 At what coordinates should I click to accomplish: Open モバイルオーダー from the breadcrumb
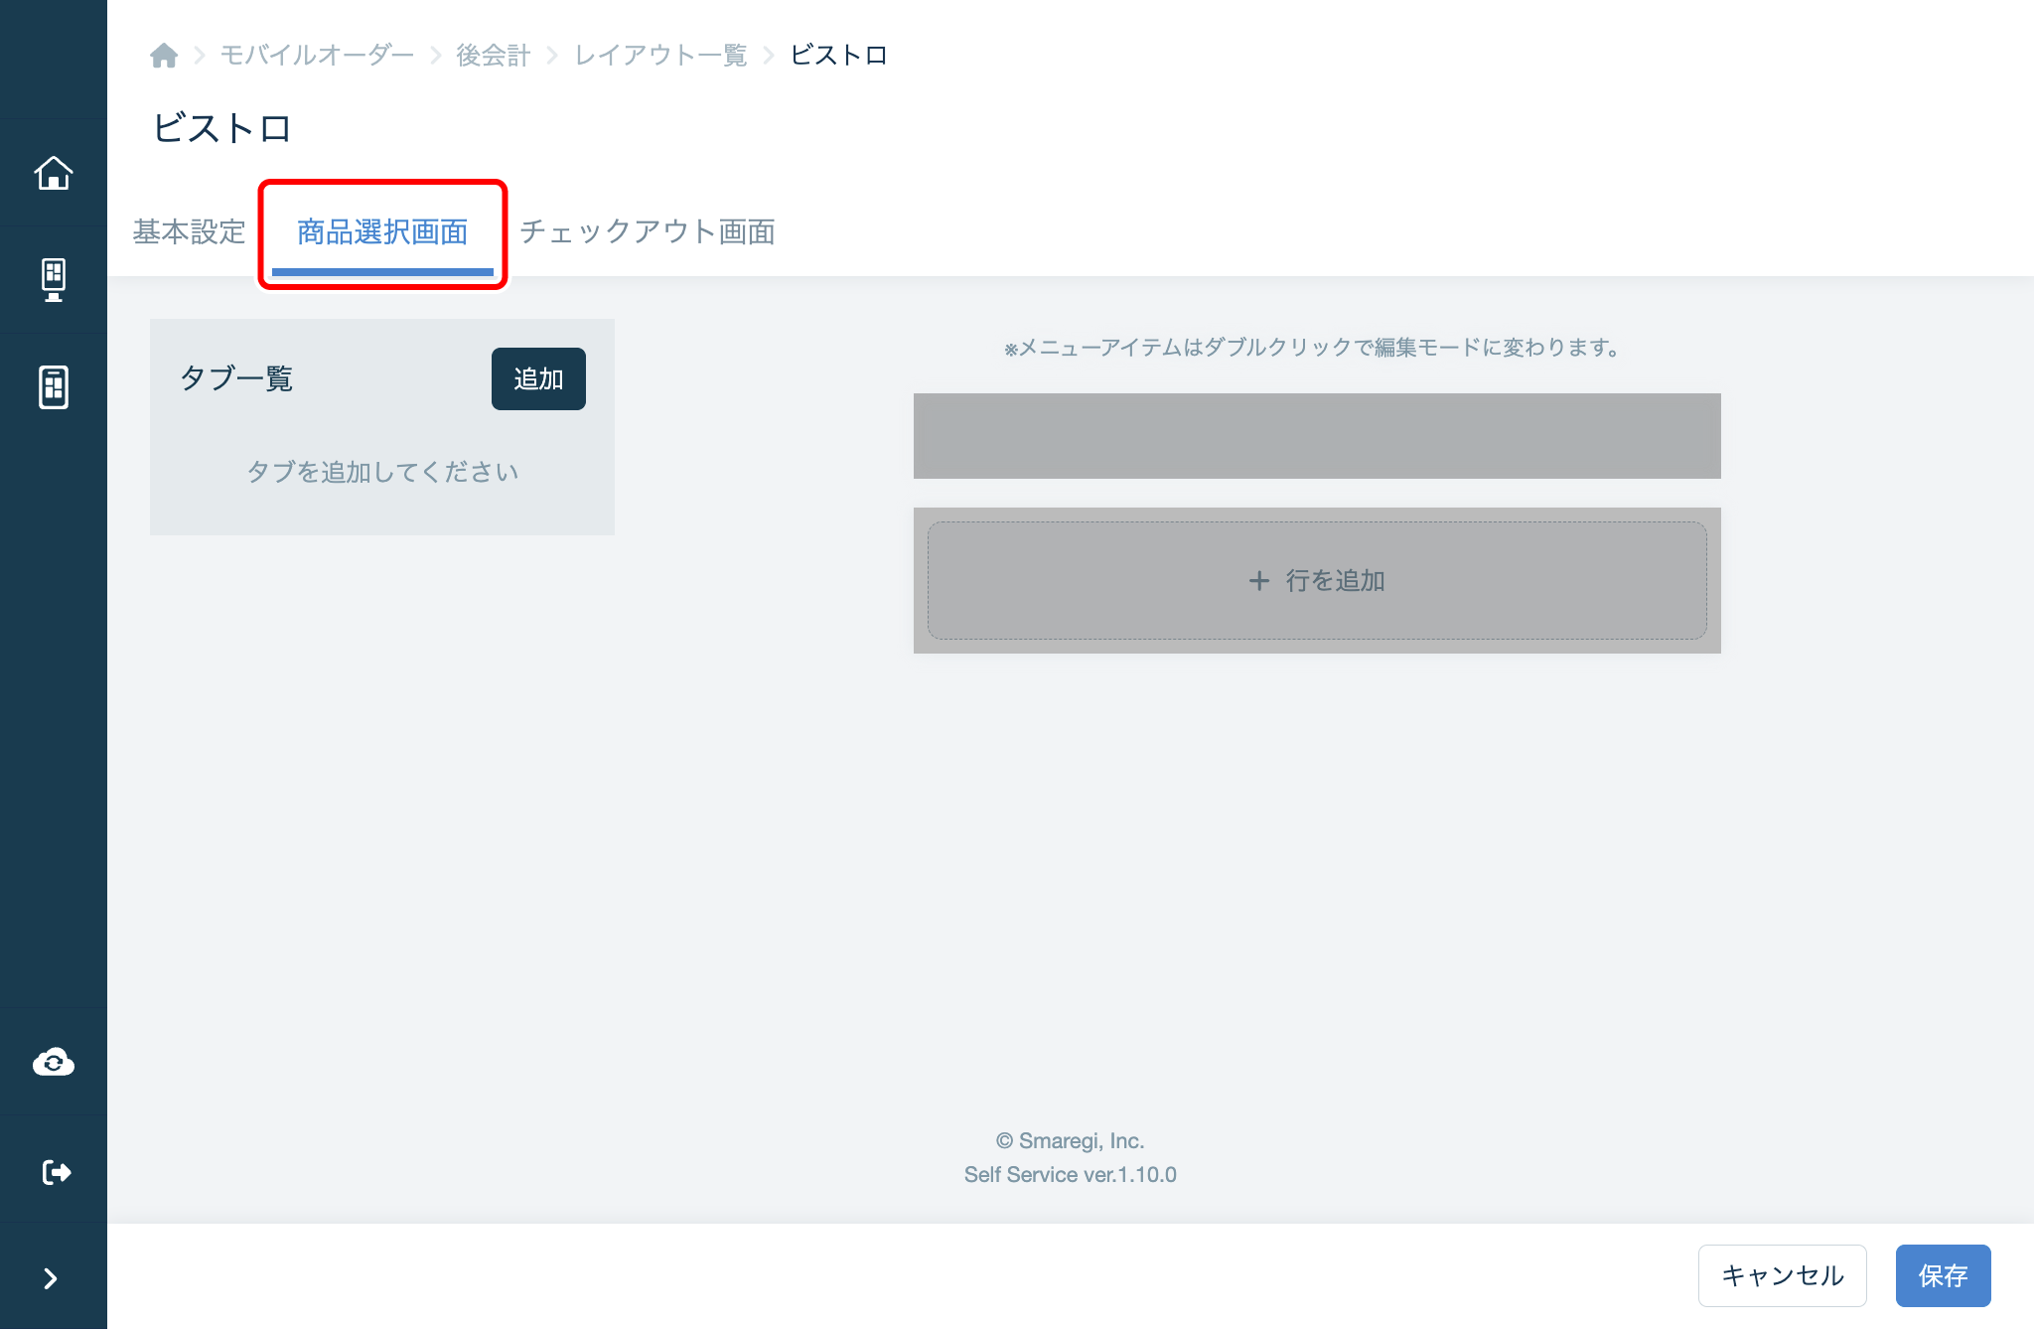[x=316, y=55]
